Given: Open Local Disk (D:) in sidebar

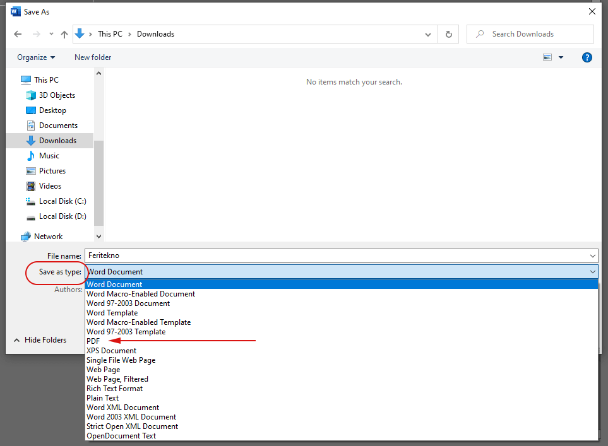Looking at the screenshot, I should [x=63, y=216].
